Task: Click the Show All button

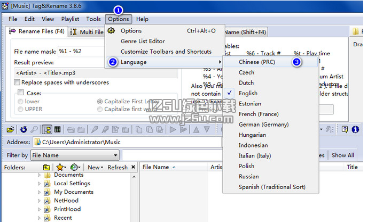Action: [x=343, y=155]
